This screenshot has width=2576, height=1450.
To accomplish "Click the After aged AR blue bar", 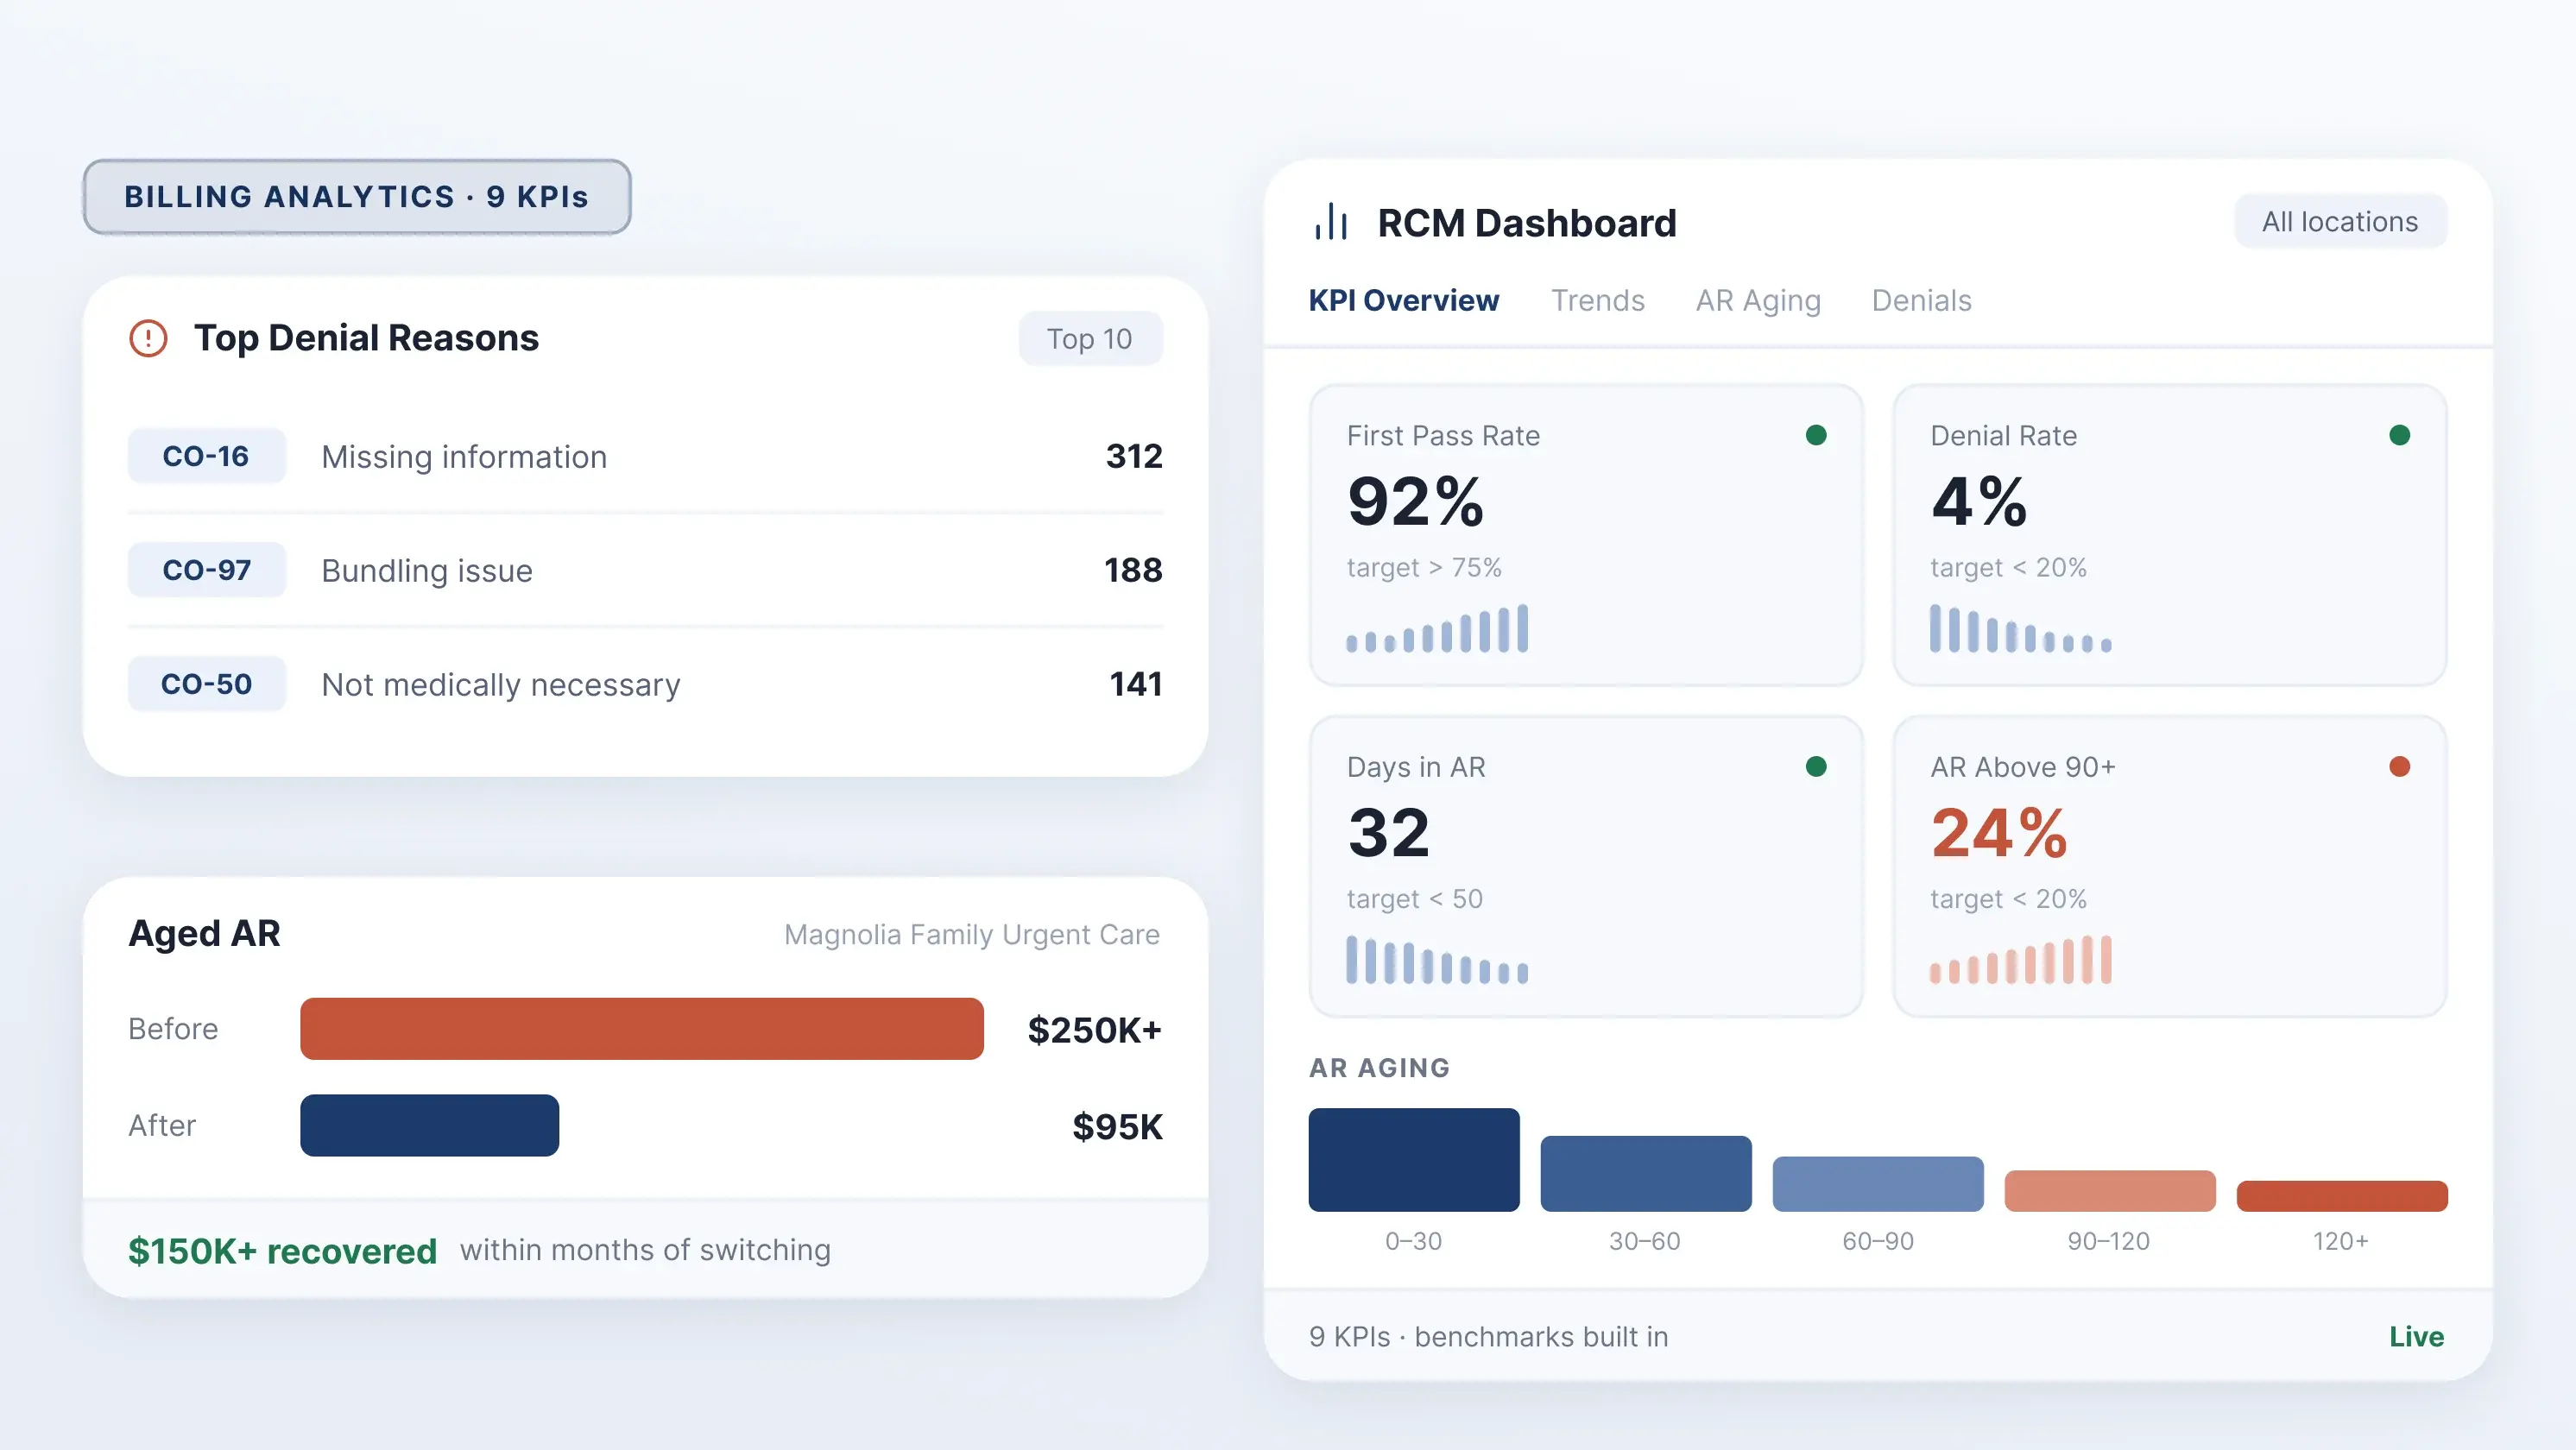I will [430, 1126].
